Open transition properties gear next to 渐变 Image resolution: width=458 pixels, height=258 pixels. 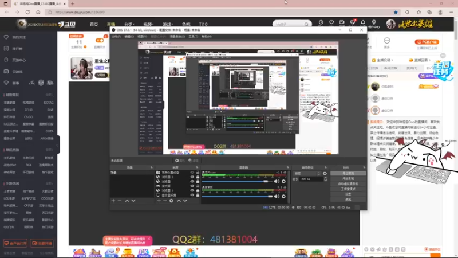[325, 174]
